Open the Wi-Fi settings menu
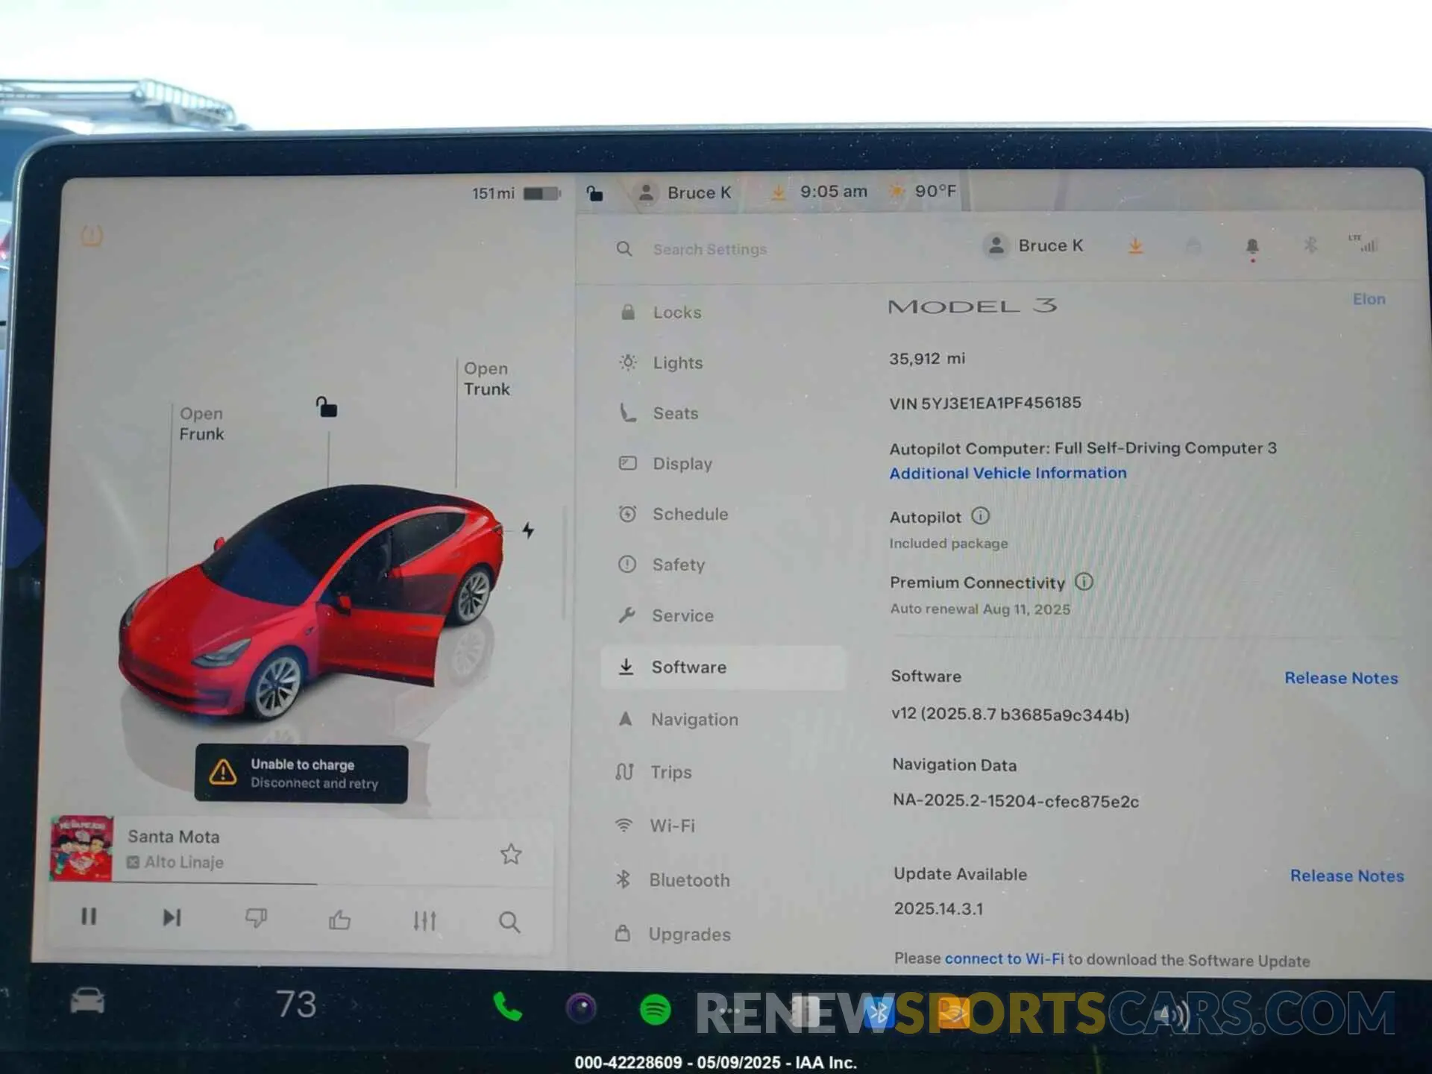The image size is (1432, 1074). [671, 826]
